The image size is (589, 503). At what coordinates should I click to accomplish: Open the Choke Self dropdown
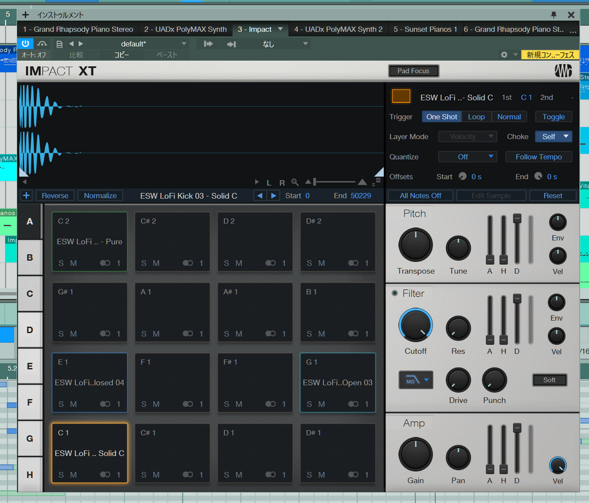[553, 136]
